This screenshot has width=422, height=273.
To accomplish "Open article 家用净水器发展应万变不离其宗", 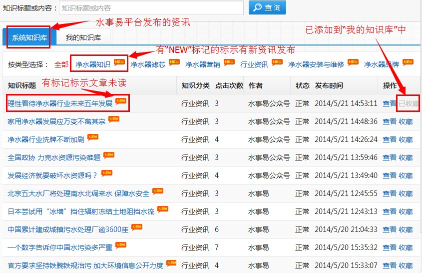I will (56, 121).
